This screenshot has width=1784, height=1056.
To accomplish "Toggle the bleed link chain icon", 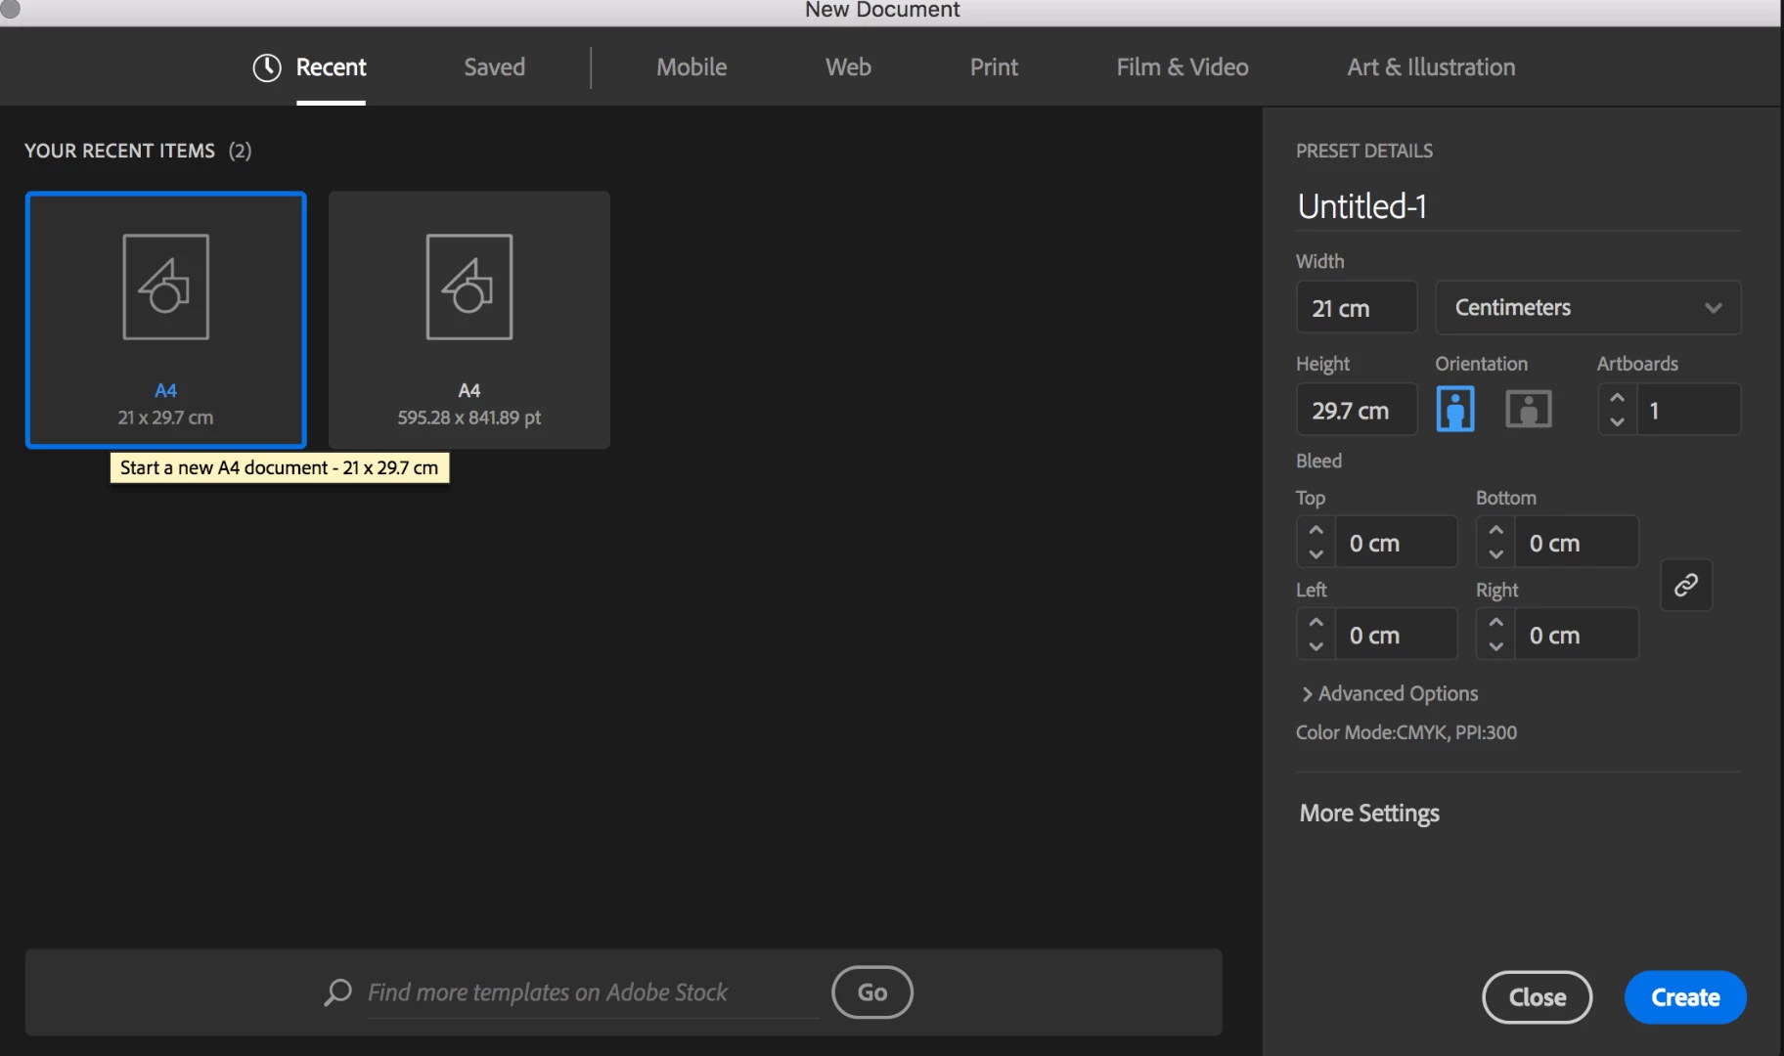I will [1686, 585].
